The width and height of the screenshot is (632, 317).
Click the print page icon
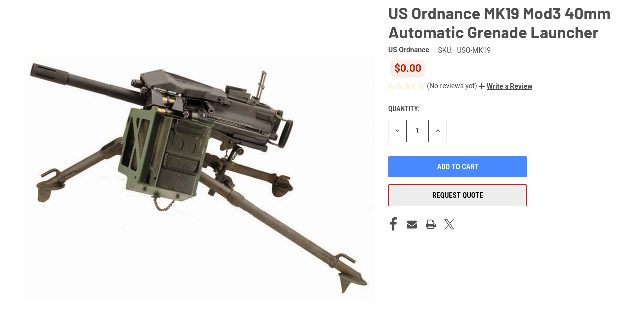coord(431,225)
